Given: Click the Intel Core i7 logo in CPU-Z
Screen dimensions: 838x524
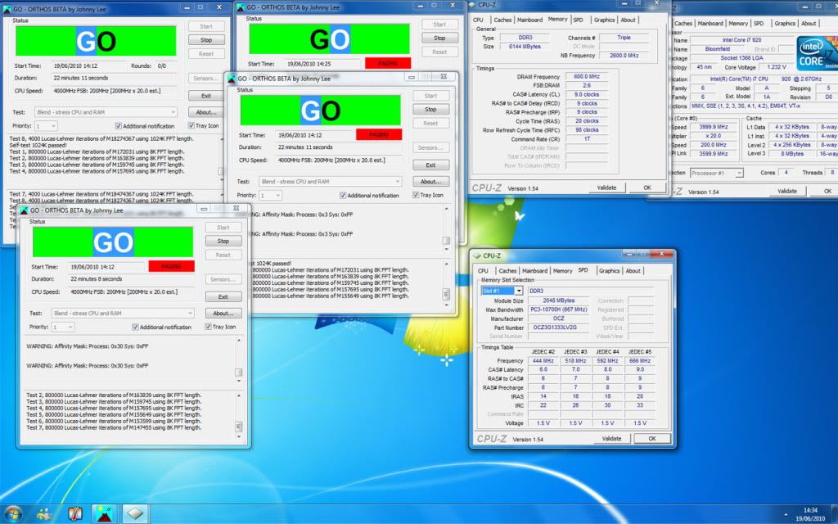Looking at the screenshot, I should (815, 53).
